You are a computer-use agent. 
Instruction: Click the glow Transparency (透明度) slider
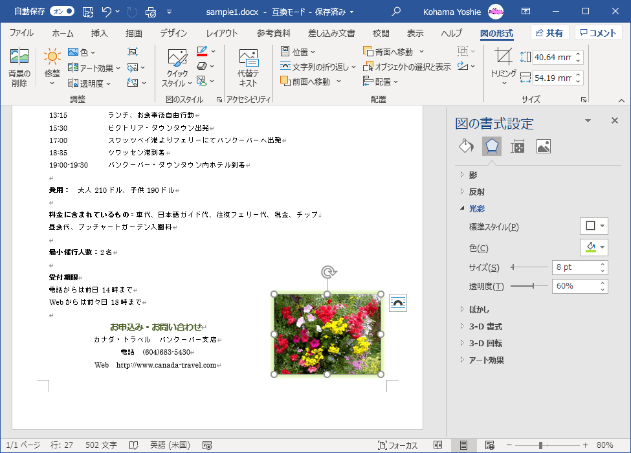click(529, 285)
